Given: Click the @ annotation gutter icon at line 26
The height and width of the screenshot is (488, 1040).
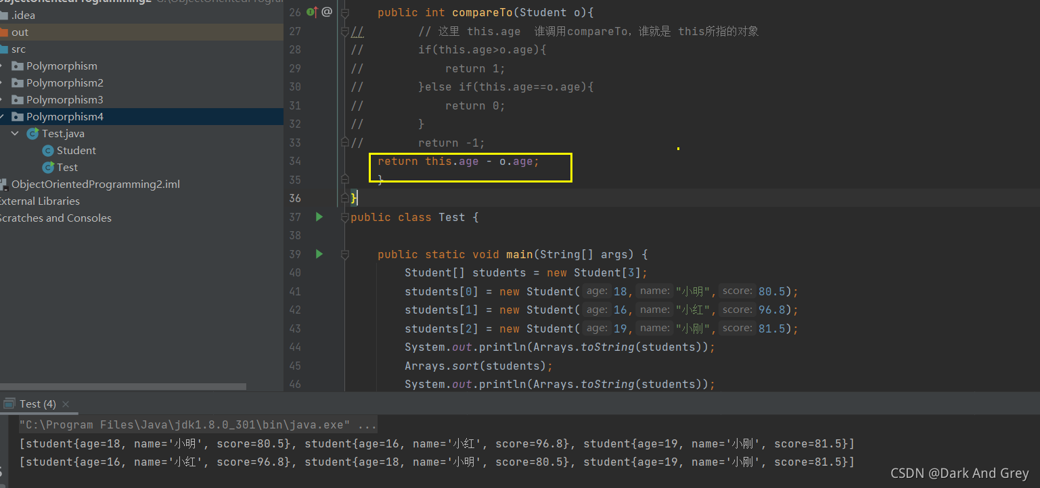Looking at the screenshot, I should pos(327,11).
